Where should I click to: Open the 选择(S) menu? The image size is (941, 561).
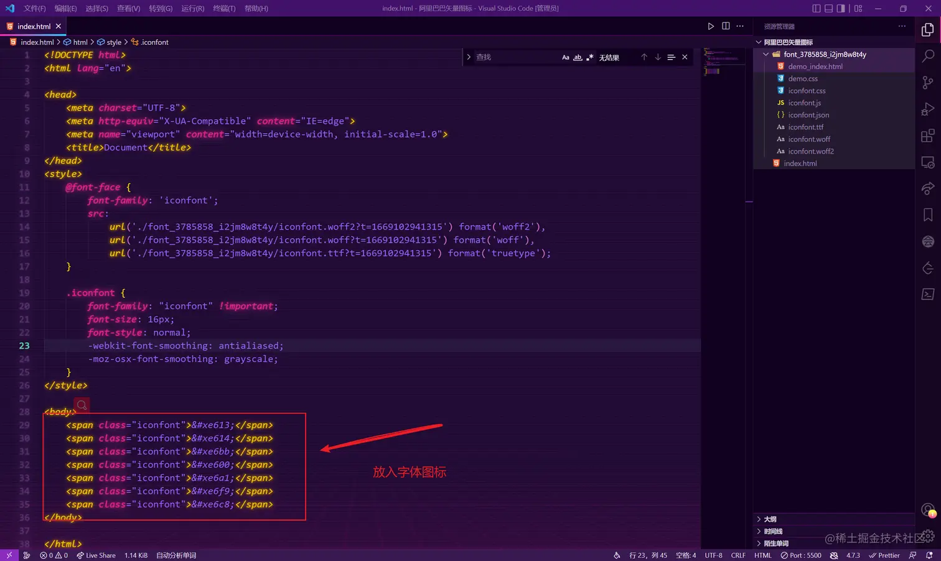96,8
